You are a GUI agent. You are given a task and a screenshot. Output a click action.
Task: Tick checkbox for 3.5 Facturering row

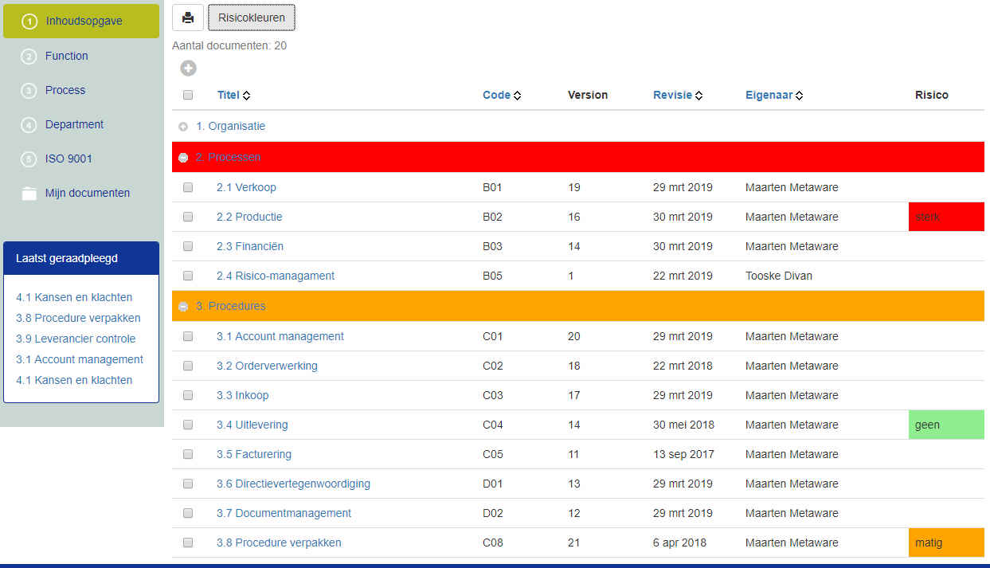(188, 454)
